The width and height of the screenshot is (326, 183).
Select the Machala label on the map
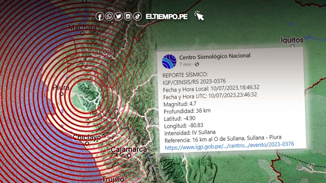point(83,27)
